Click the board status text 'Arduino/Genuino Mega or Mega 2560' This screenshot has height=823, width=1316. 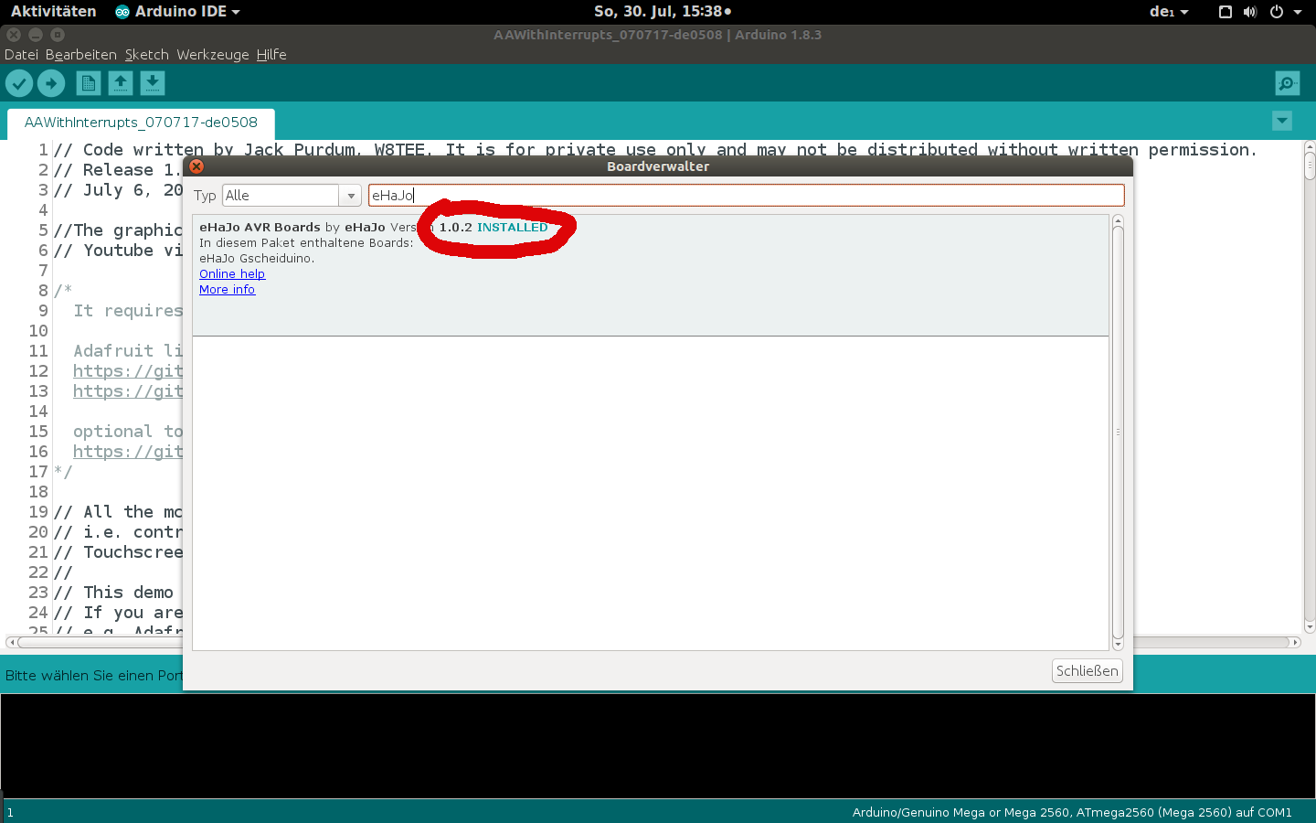pyautogui.click(x=960, y=812)
